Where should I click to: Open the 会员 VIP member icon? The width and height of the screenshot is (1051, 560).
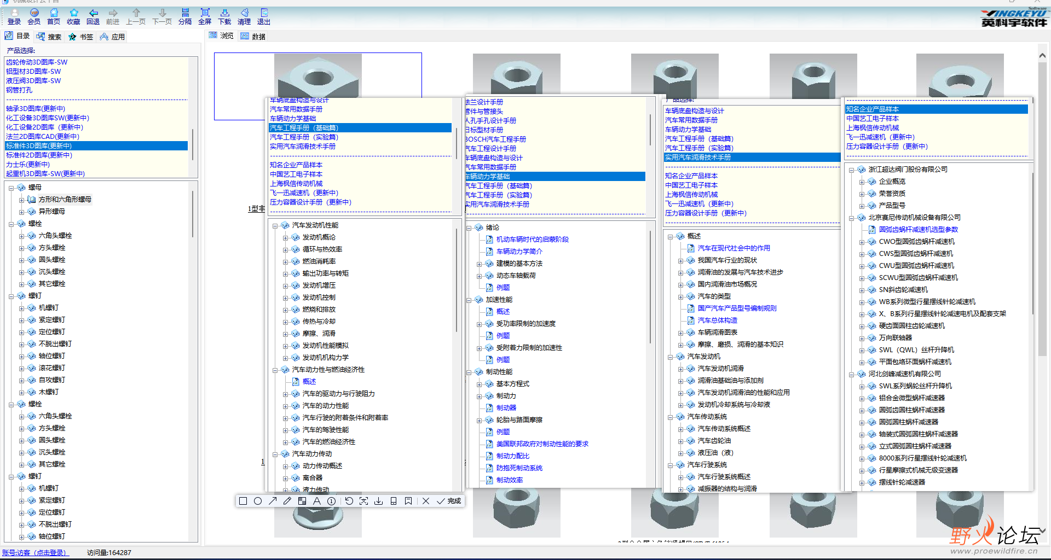point(34,17)
